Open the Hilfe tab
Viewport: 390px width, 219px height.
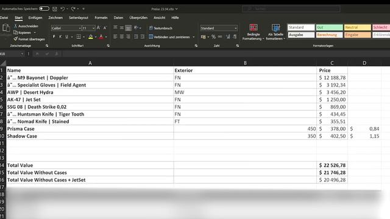pos(175,18)
